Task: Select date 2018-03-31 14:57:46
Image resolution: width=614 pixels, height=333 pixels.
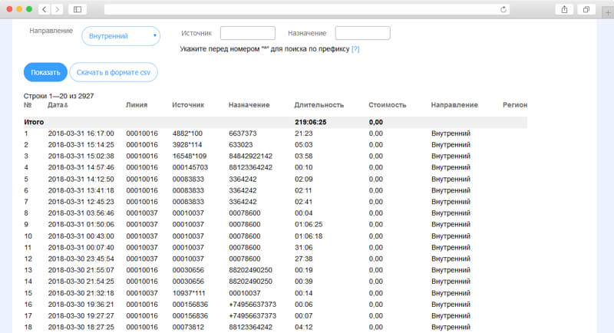Action: point(81,167)
